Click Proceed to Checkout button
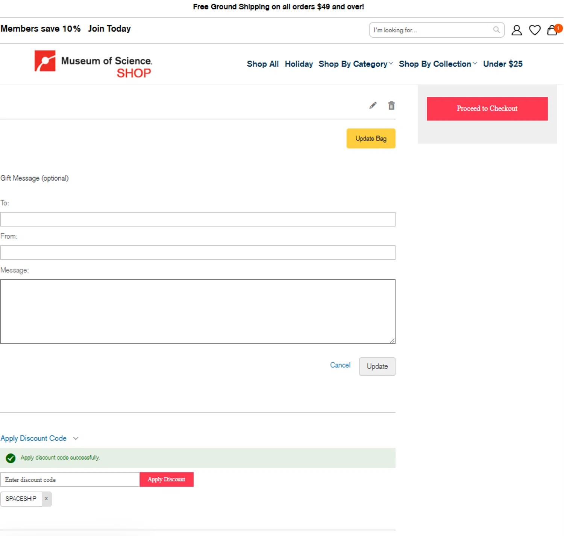 tap(487, 109)
